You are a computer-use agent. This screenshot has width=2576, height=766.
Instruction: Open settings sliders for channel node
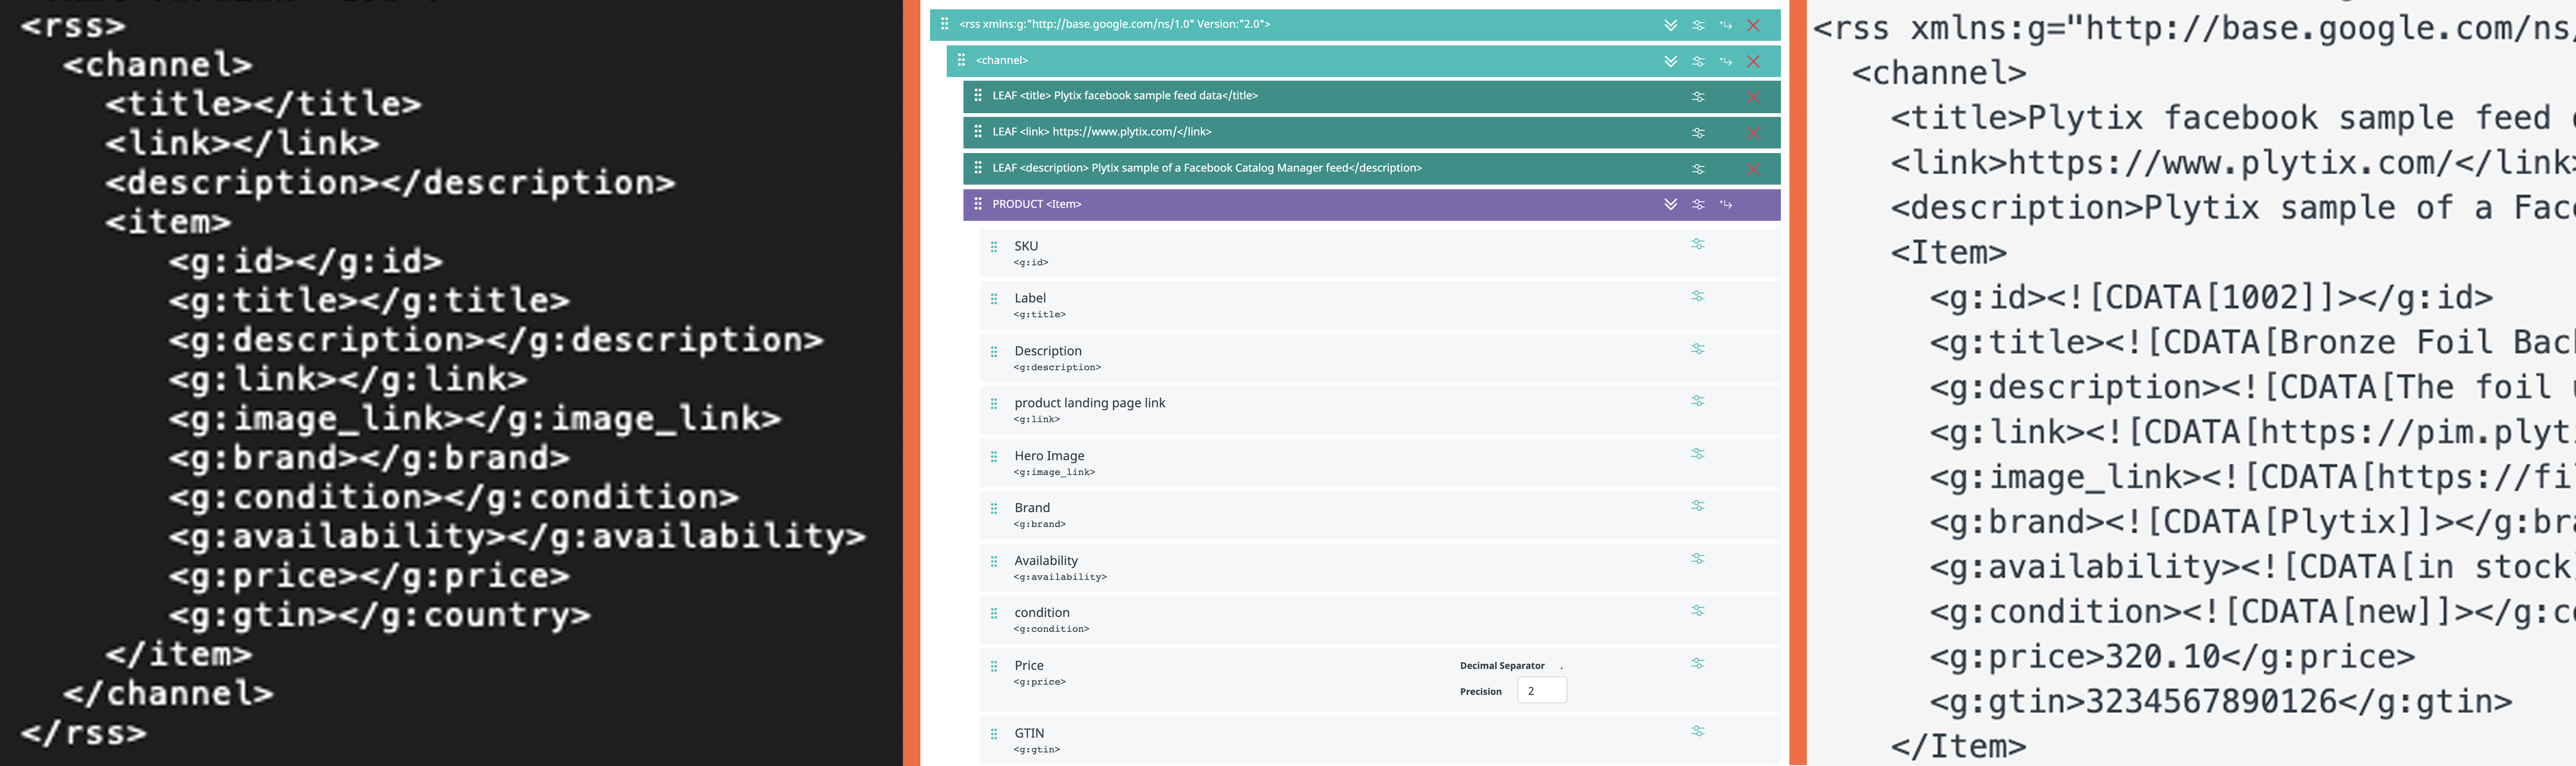(1698, 61)
